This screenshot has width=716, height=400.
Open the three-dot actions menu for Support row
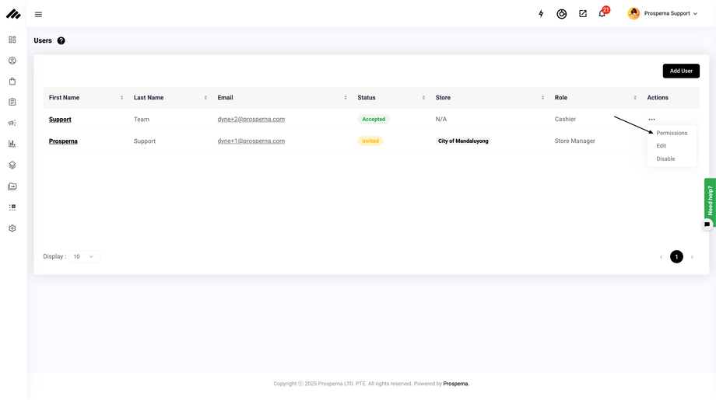pos(651,120)
